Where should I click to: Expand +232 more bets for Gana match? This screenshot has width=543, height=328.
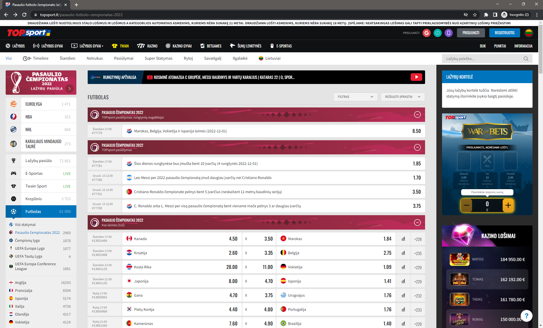click(418, 296)
